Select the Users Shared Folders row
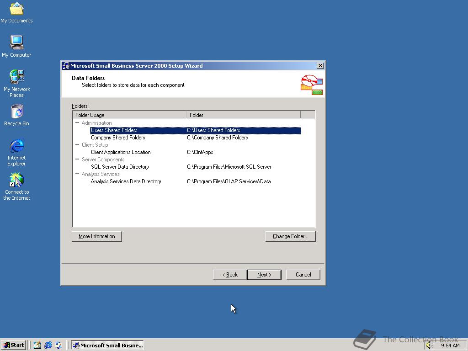The width and height of the screenshot is (468, 351). pos(196,130)
